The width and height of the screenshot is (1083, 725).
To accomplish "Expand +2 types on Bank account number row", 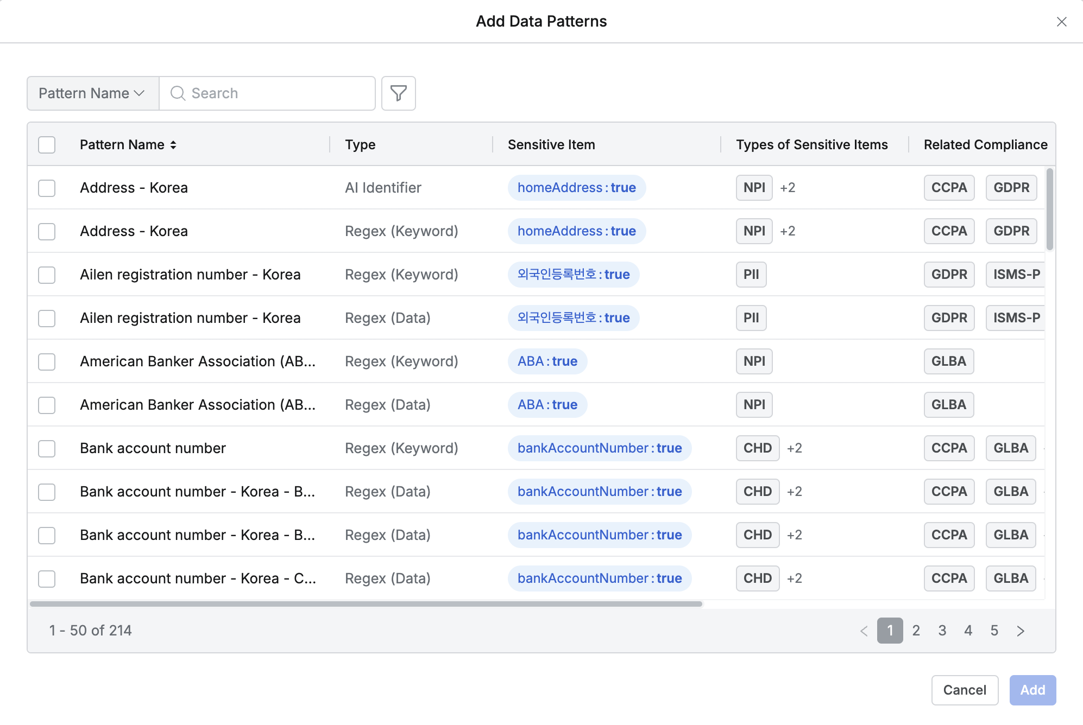I will pos(794,448).
